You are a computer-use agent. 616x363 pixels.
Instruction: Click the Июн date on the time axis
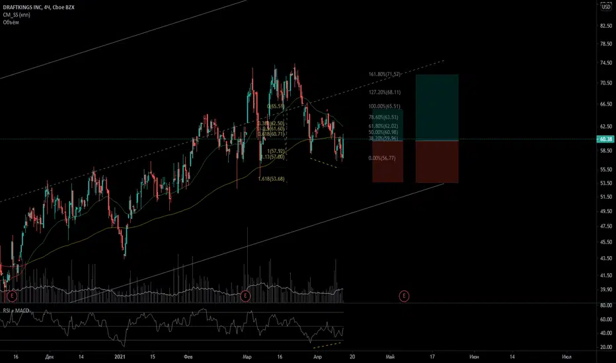(474, 357)
